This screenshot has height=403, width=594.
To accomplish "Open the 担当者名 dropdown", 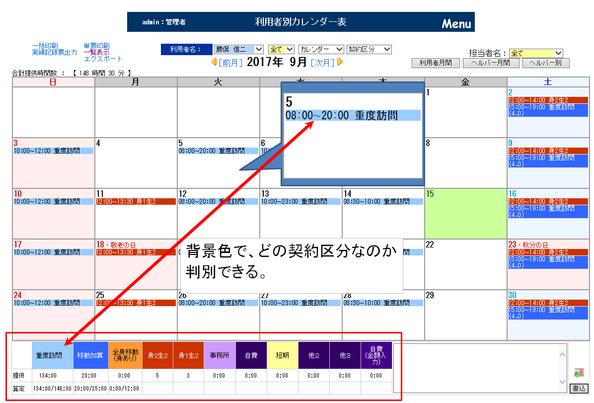I will (536, 53).
